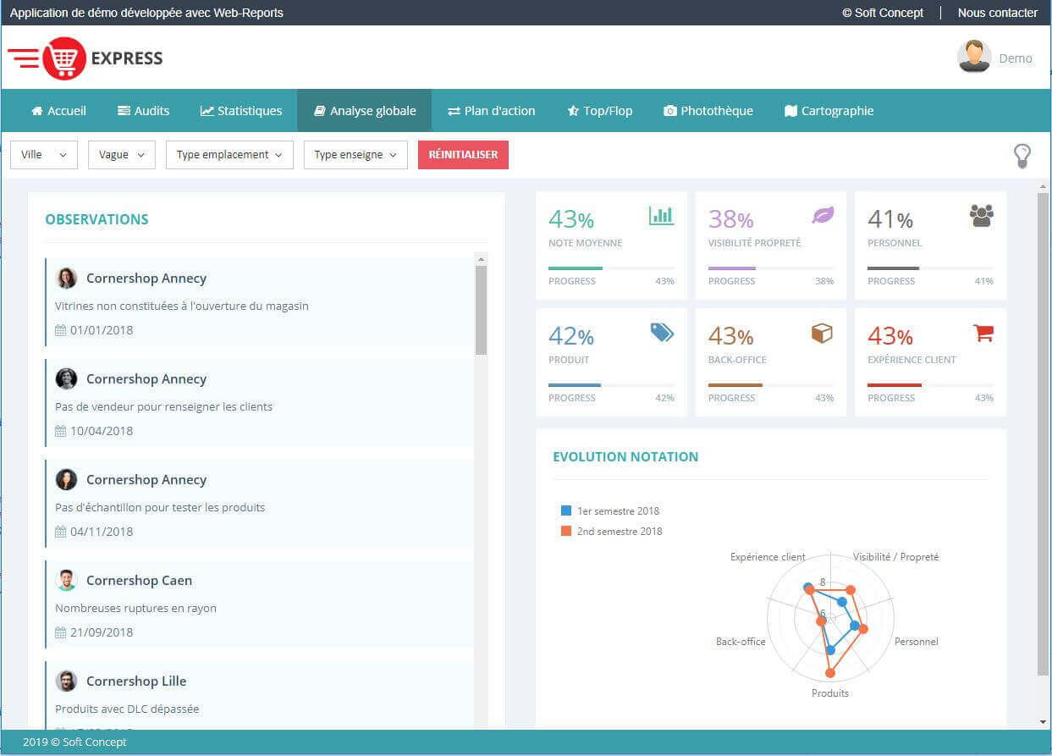
Task: Click calendar icon beside 01/01/2018
Action: coord(60,330)
